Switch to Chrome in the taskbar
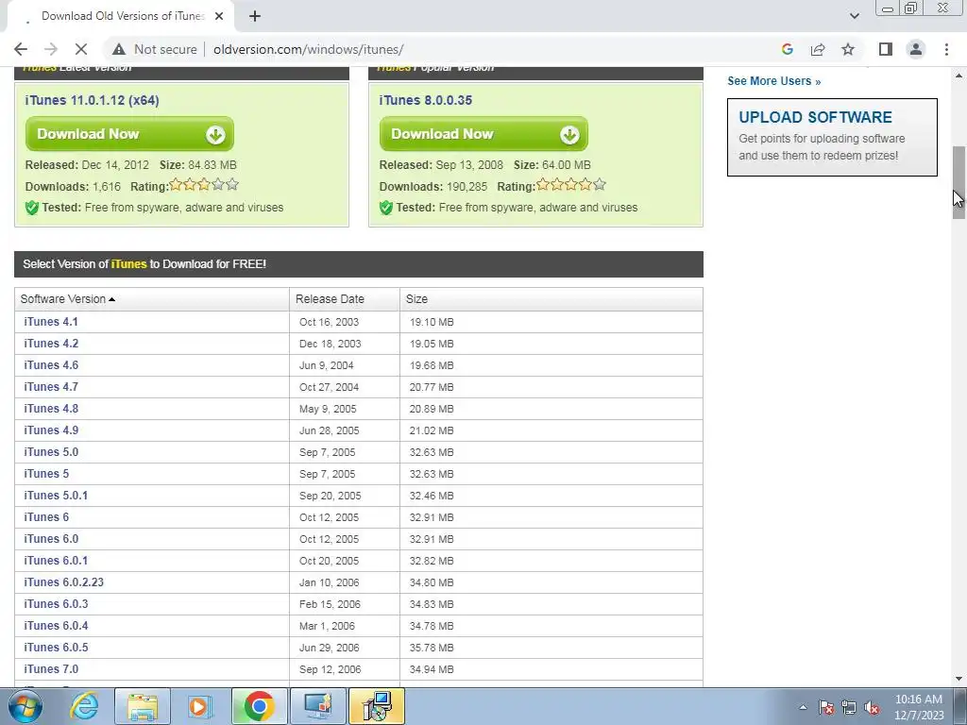Screen dimensions: 967x725 click(x=259, y=706)
